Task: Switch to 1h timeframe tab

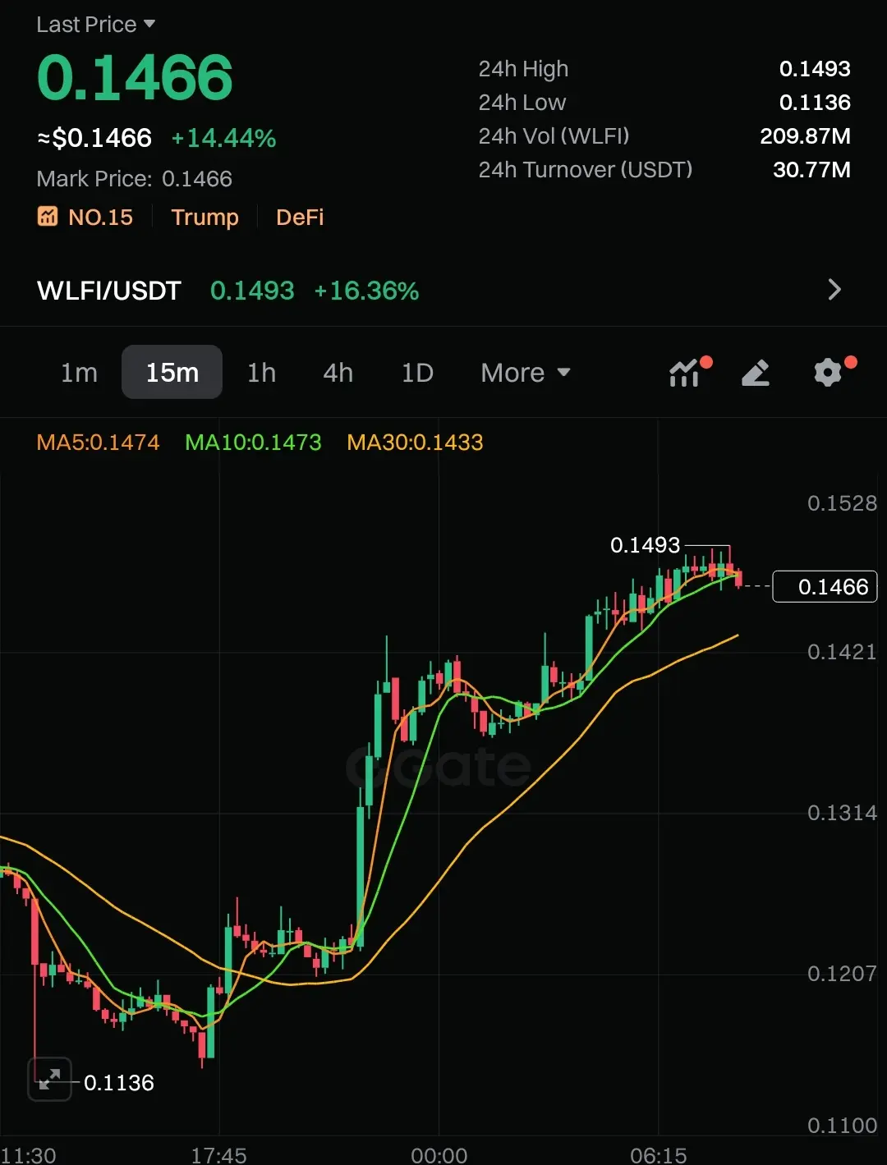Action: 261,373
